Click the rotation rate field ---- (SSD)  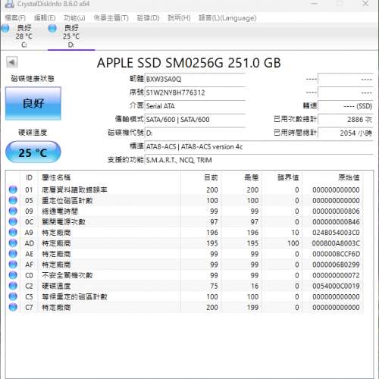346,106
